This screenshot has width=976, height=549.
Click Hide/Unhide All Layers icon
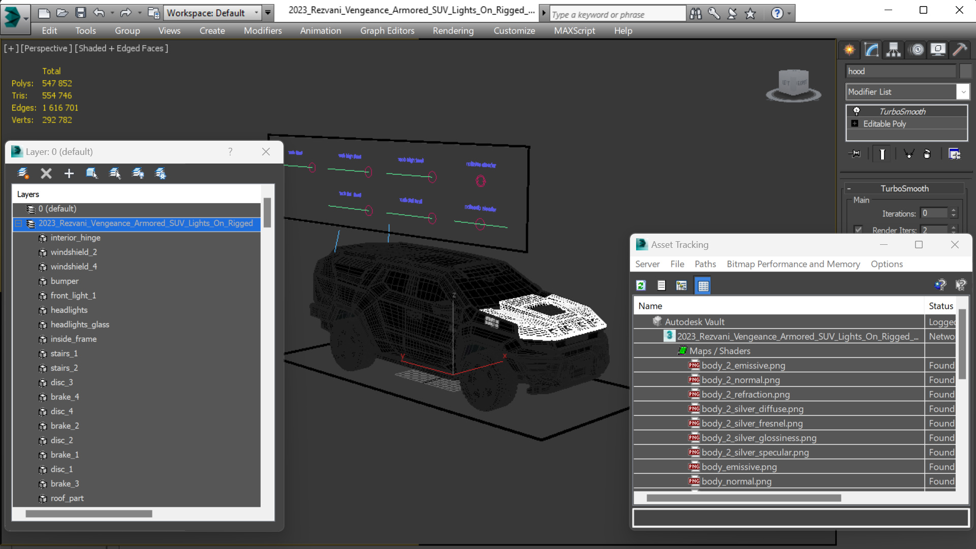tap(138, 174)
